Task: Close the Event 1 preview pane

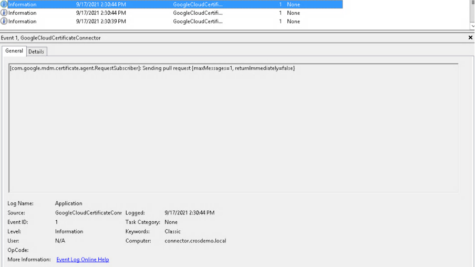Action: 470,38
